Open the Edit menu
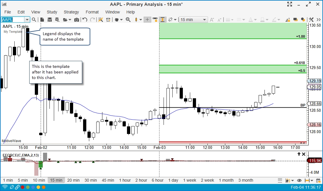 [21, 12]
